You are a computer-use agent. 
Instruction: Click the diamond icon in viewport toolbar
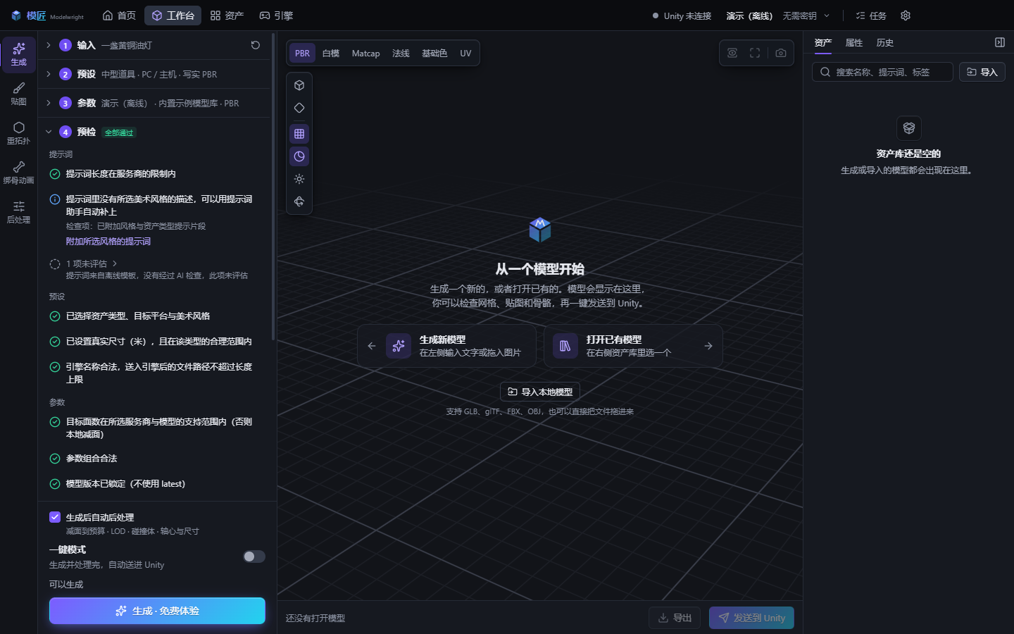[x=299, y=108]
